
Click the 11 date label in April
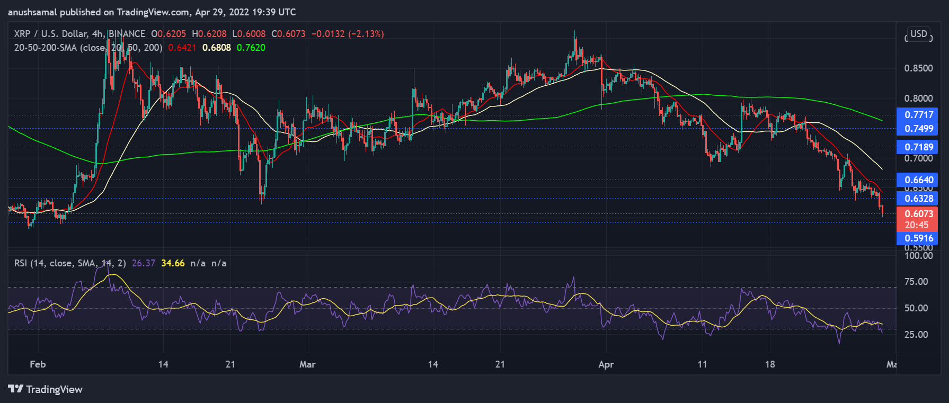[x=702, y=364]
